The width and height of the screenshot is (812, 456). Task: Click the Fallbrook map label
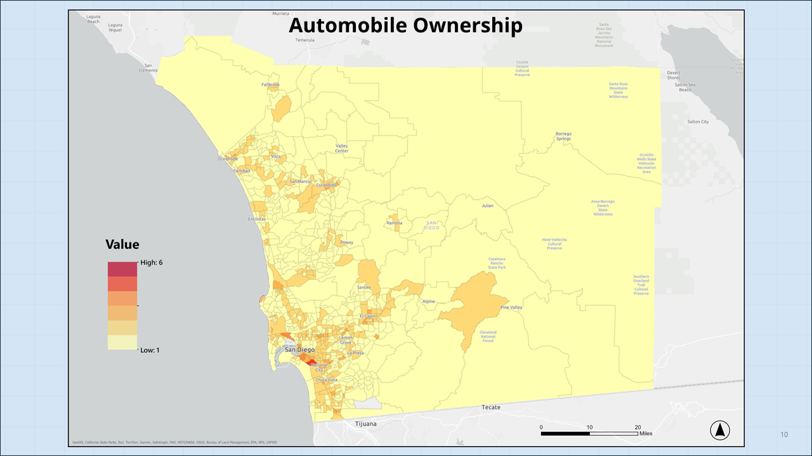click(270, 84)
